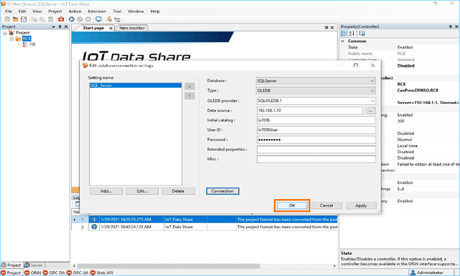Click the Categorized view icon in Property panel
460x276 pixels.
coord(344,33)
